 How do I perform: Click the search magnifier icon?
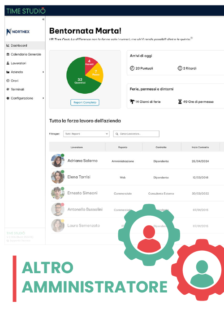[x=117, y=134]
